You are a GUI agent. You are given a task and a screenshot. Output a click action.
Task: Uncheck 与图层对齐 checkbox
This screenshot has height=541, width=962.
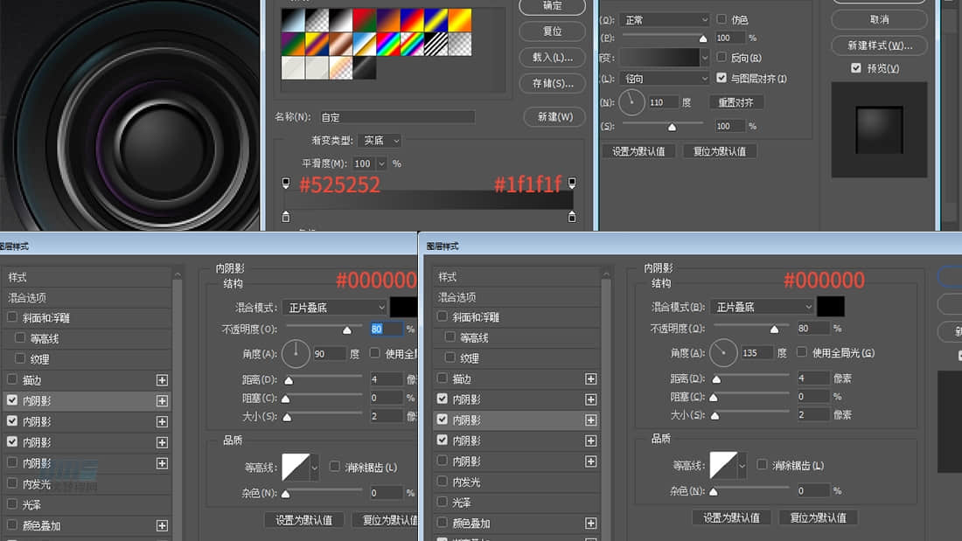[721, 78]
